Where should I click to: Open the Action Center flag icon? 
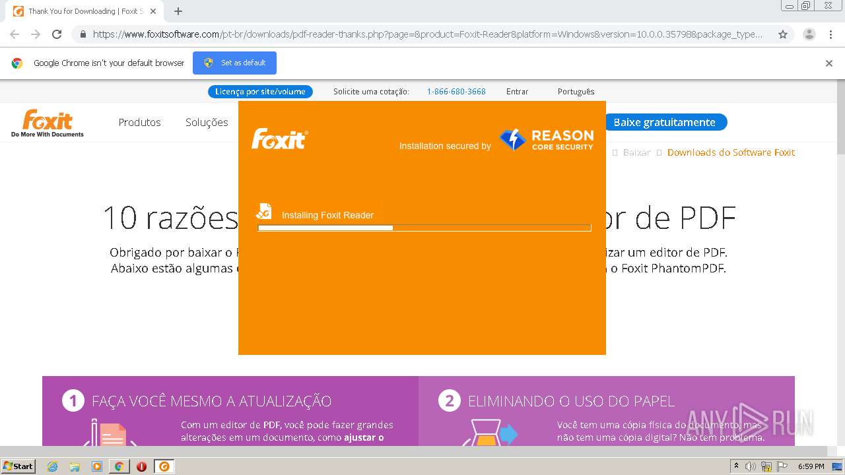pyautogui.click(x=782, y=466)
